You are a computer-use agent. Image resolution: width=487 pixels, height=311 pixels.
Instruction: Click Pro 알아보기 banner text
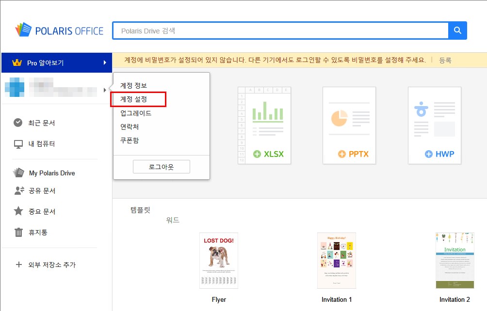[45, 63]
